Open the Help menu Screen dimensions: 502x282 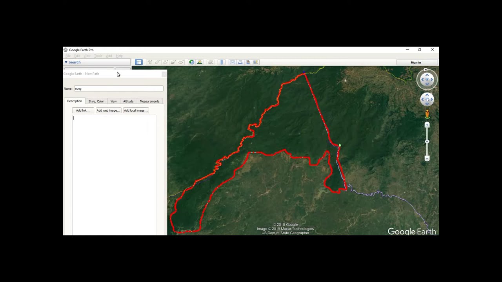(119, 56)
